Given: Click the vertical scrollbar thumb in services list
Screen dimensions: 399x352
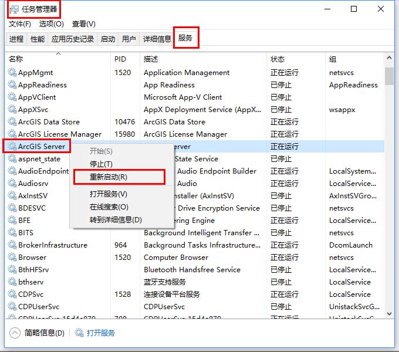Looking at the screenshot, I should [389, 76].
